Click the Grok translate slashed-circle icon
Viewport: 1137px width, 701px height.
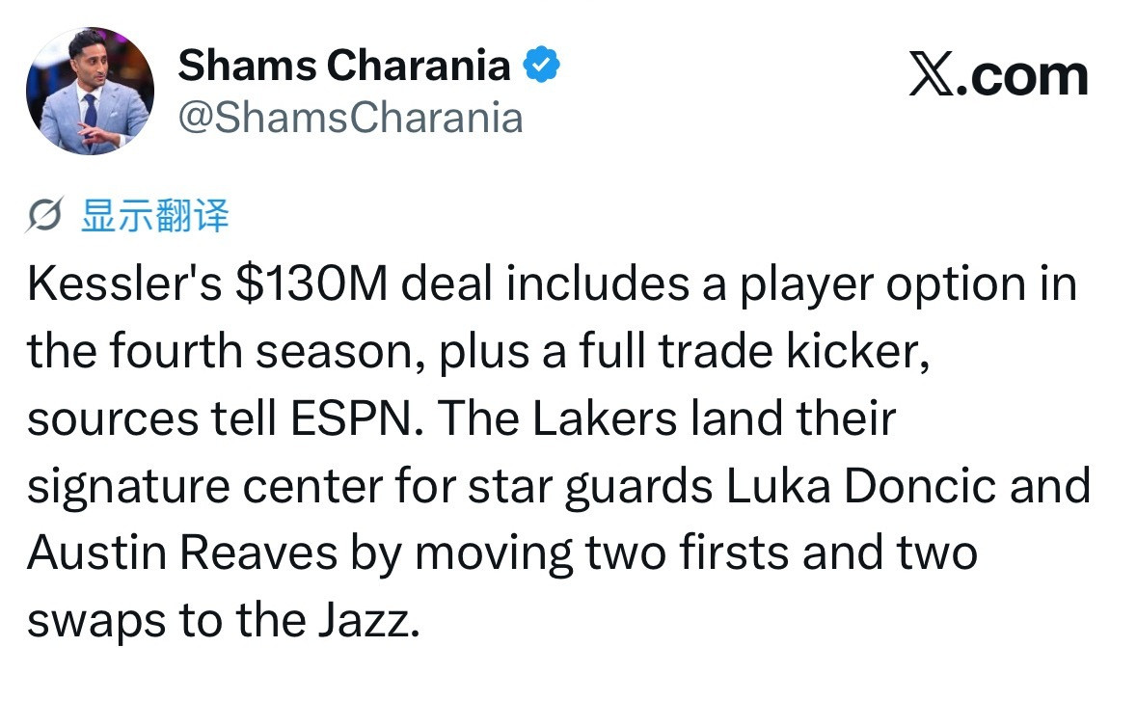[45, 215]
